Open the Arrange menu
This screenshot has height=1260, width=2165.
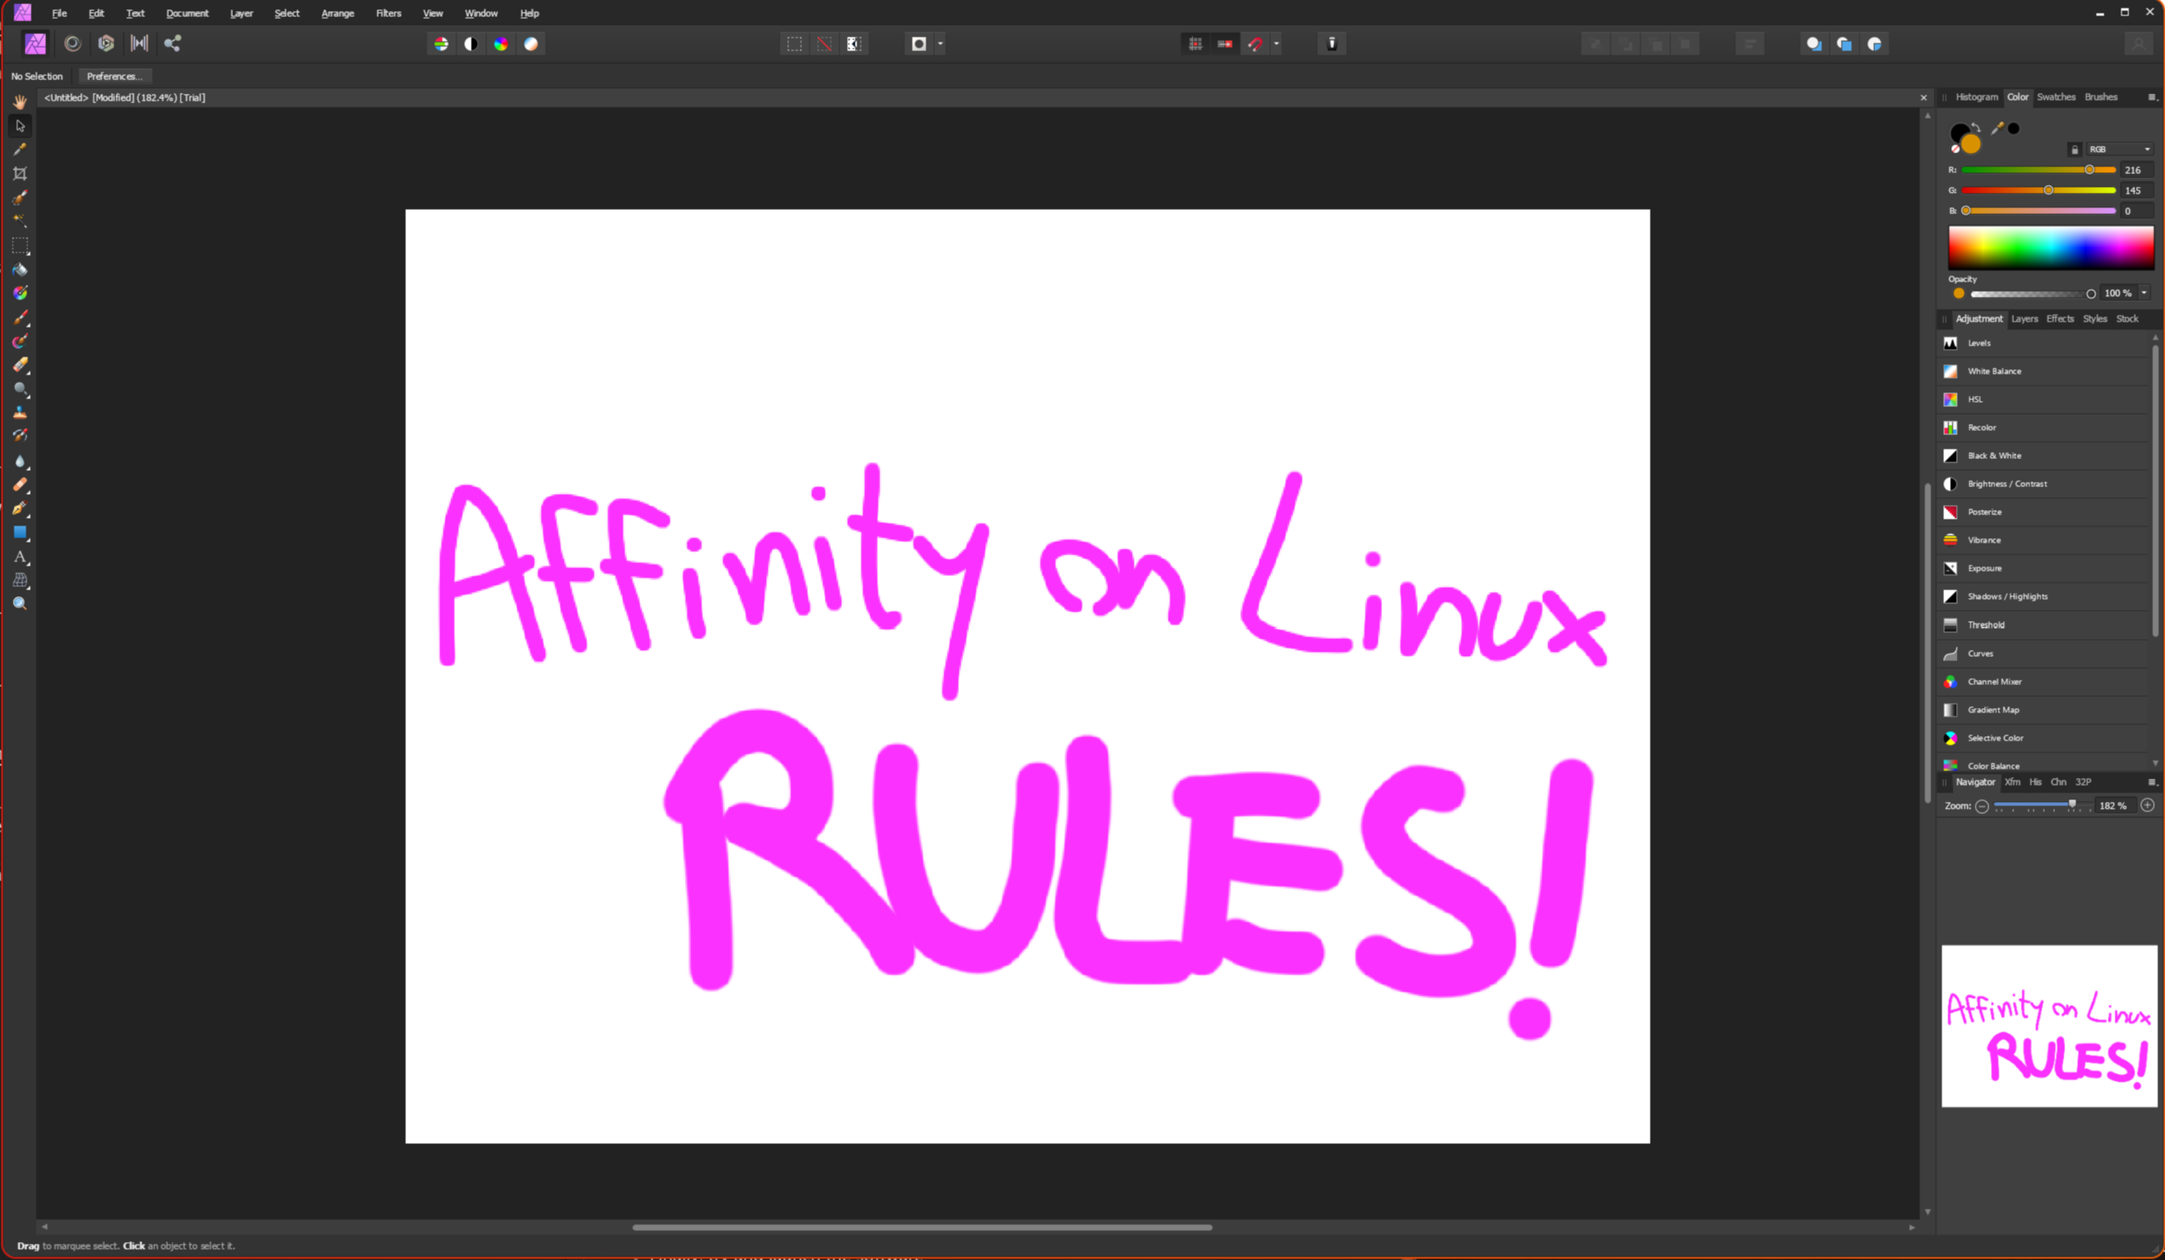pos(338,13)
